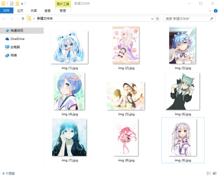This screenshot has height=176, width=218.
Task: Click the New Folder icon in title bar
Action: [17, 4]
